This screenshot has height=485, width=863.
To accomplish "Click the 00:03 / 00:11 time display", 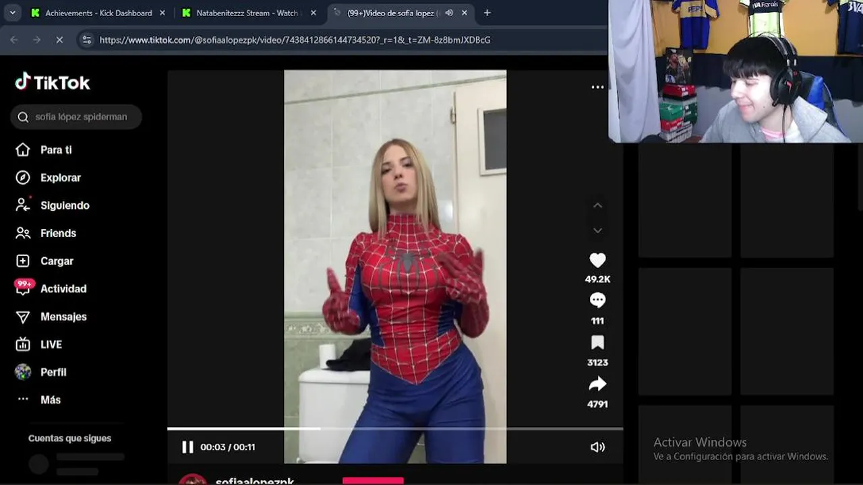I will (x=228, y=447).
